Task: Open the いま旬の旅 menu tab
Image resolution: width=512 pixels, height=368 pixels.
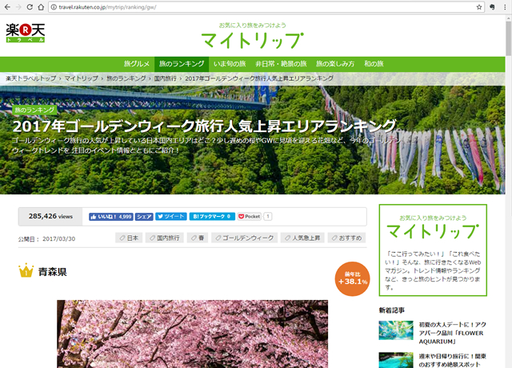Action: click(227, 63)
